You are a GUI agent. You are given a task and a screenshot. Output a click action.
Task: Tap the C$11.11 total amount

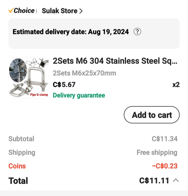click(154, 181)
